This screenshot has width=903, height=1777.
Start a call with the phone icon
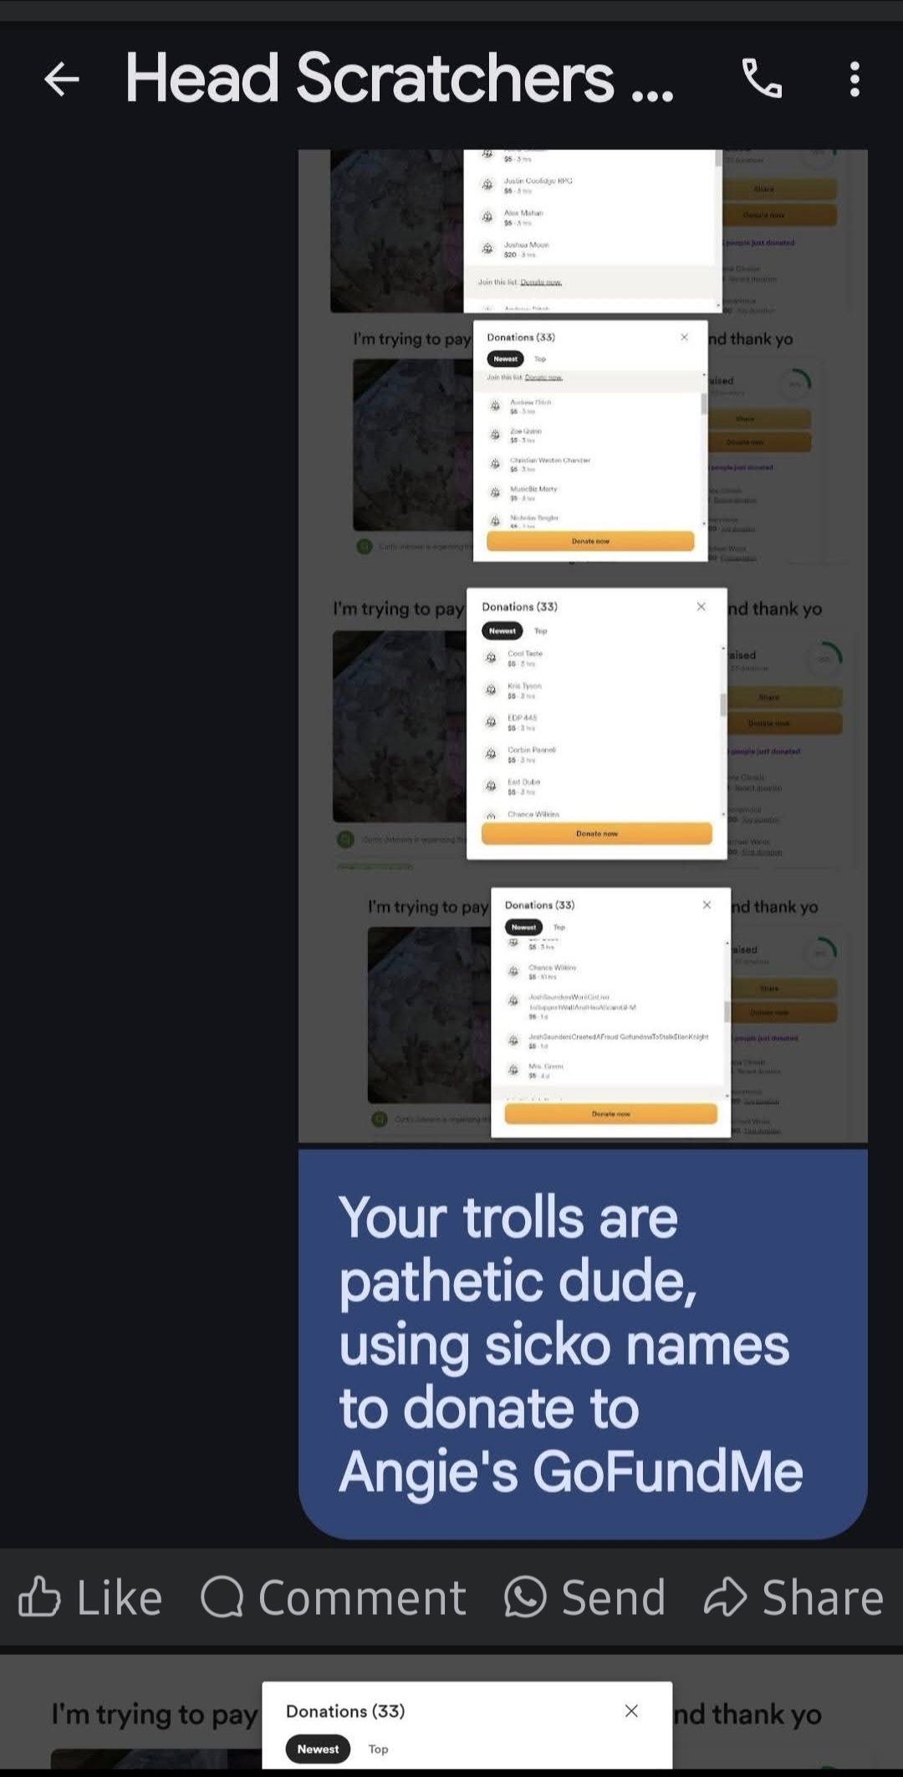click(762, 79)
